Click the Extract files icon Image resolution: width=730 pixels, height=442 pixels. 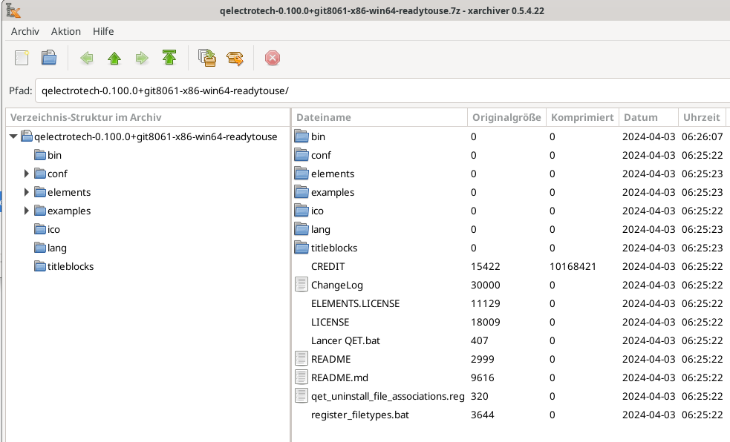point(235,58)
